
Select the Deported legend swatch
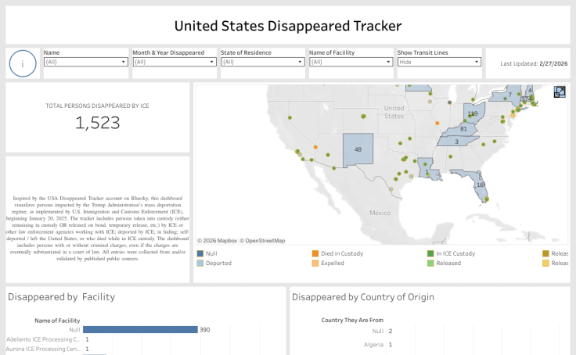click(201, 264)
